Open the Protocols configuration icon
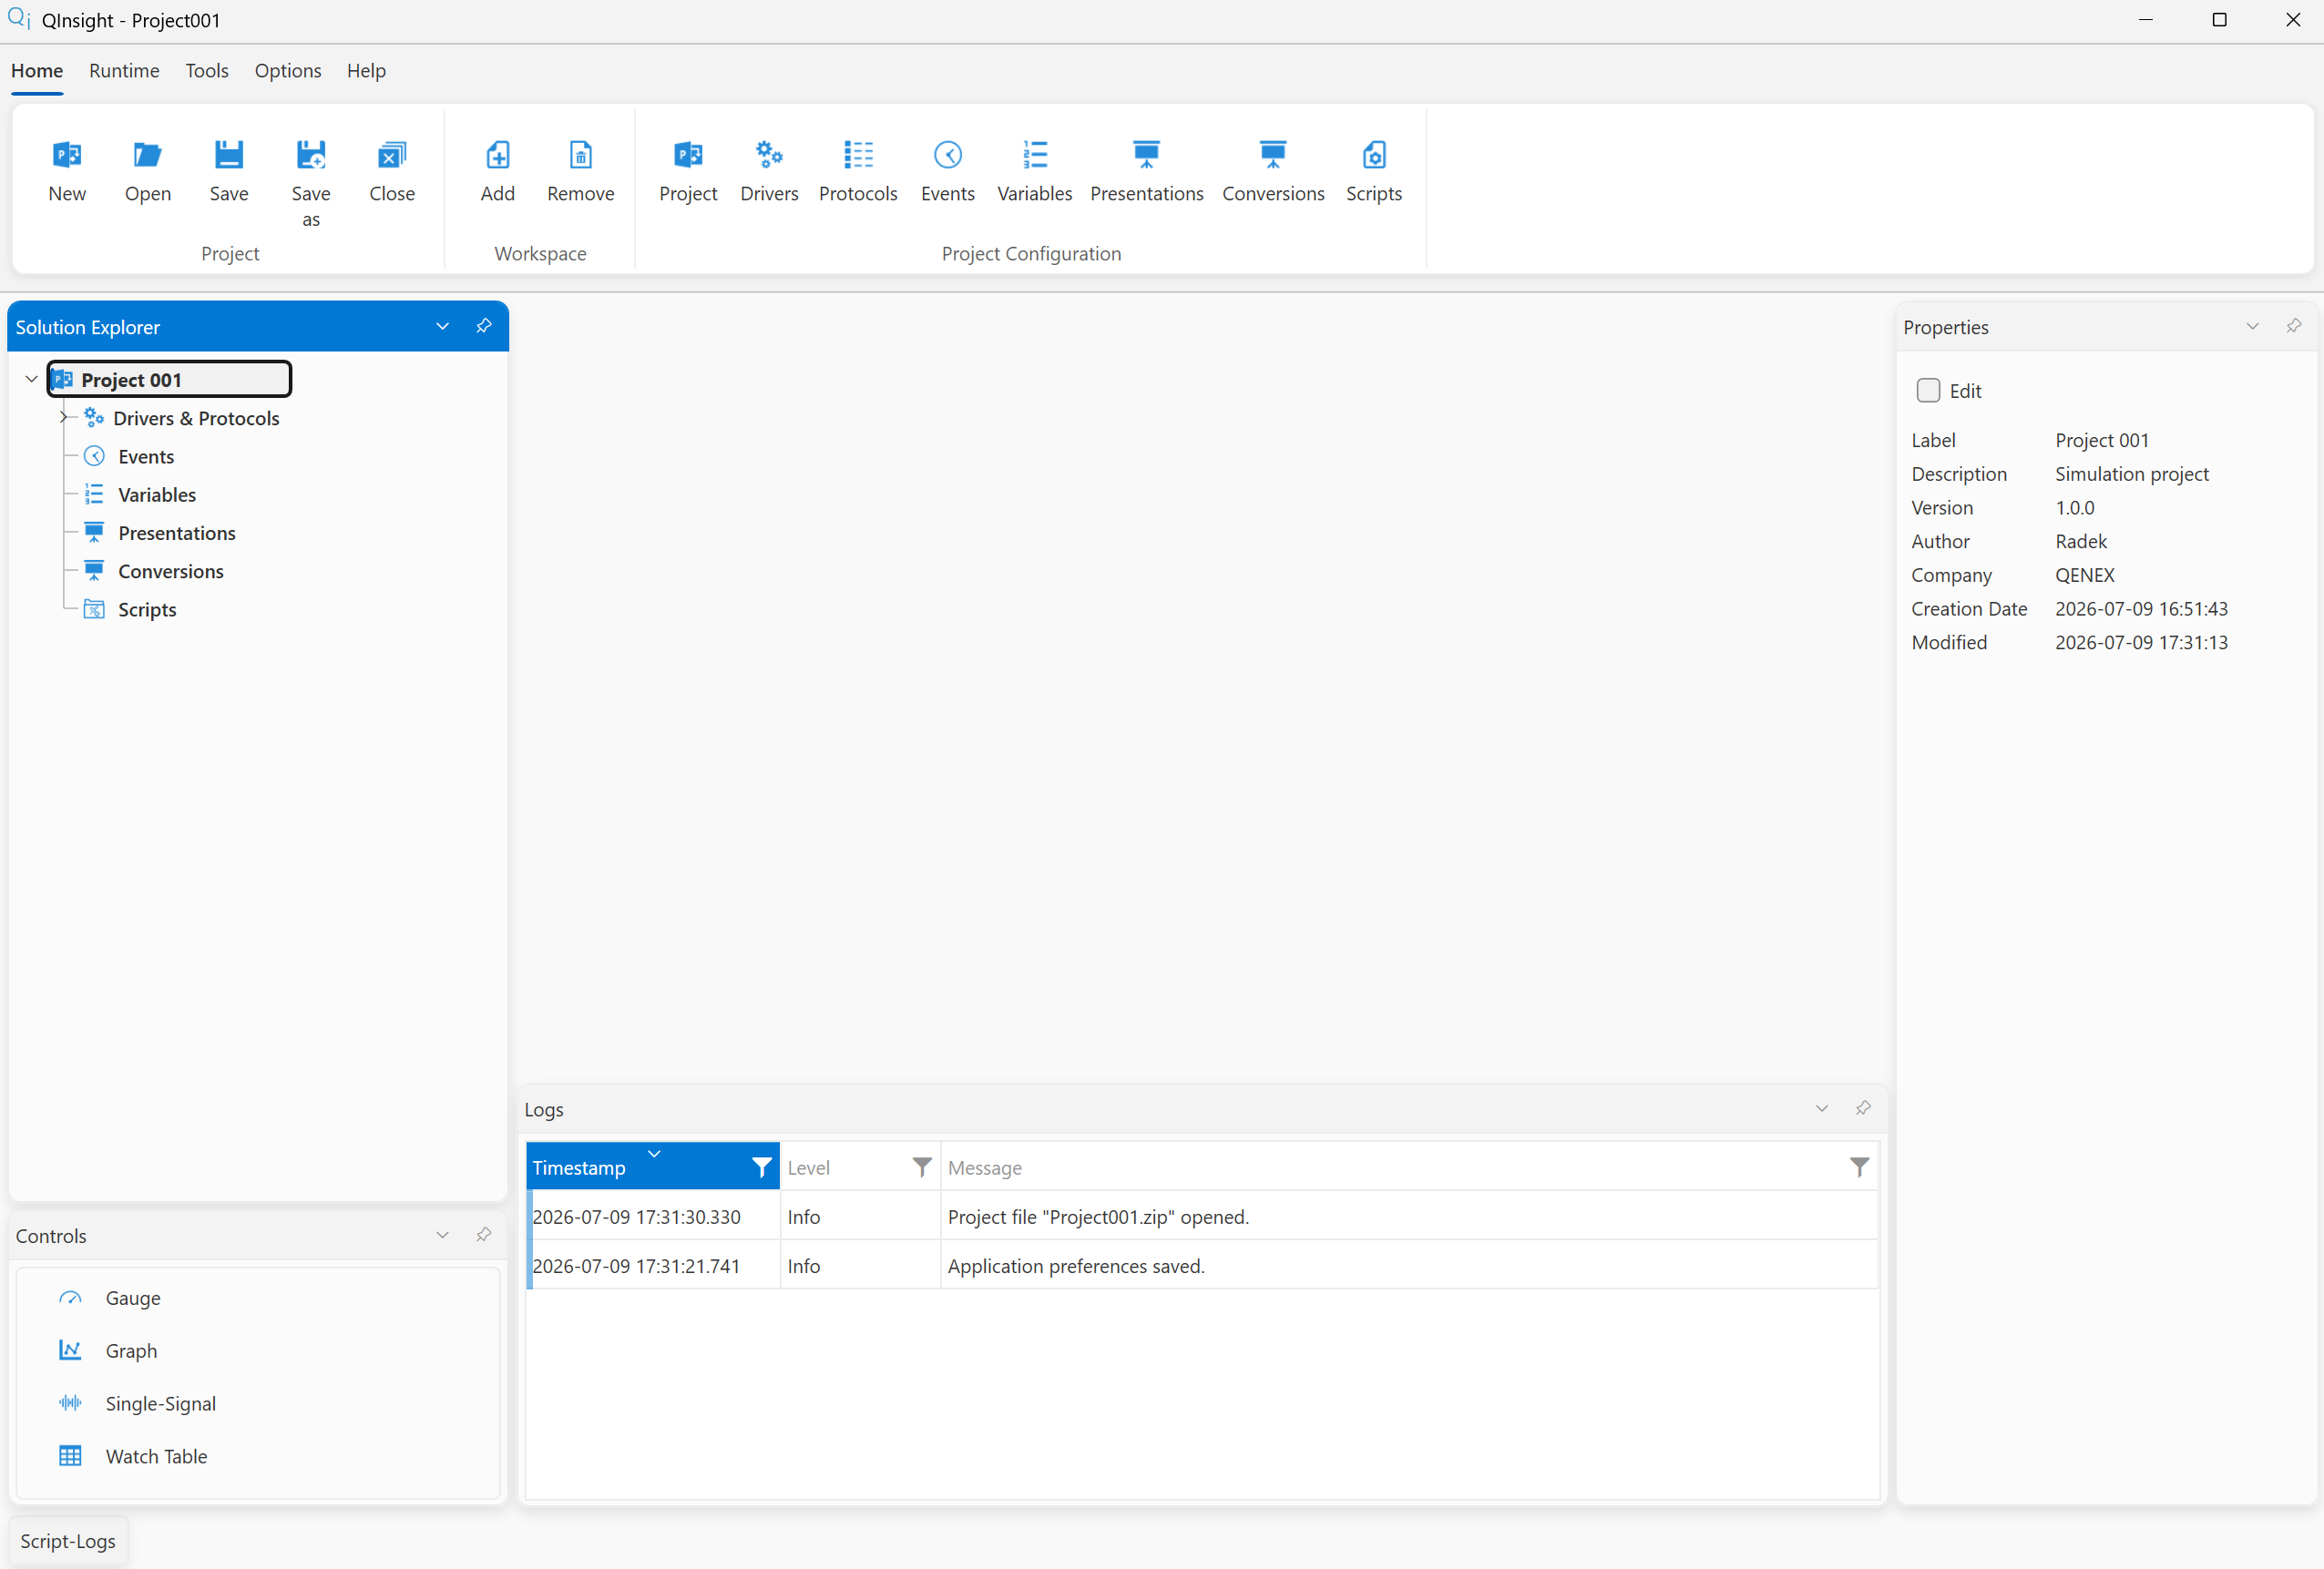 point(858,155)
